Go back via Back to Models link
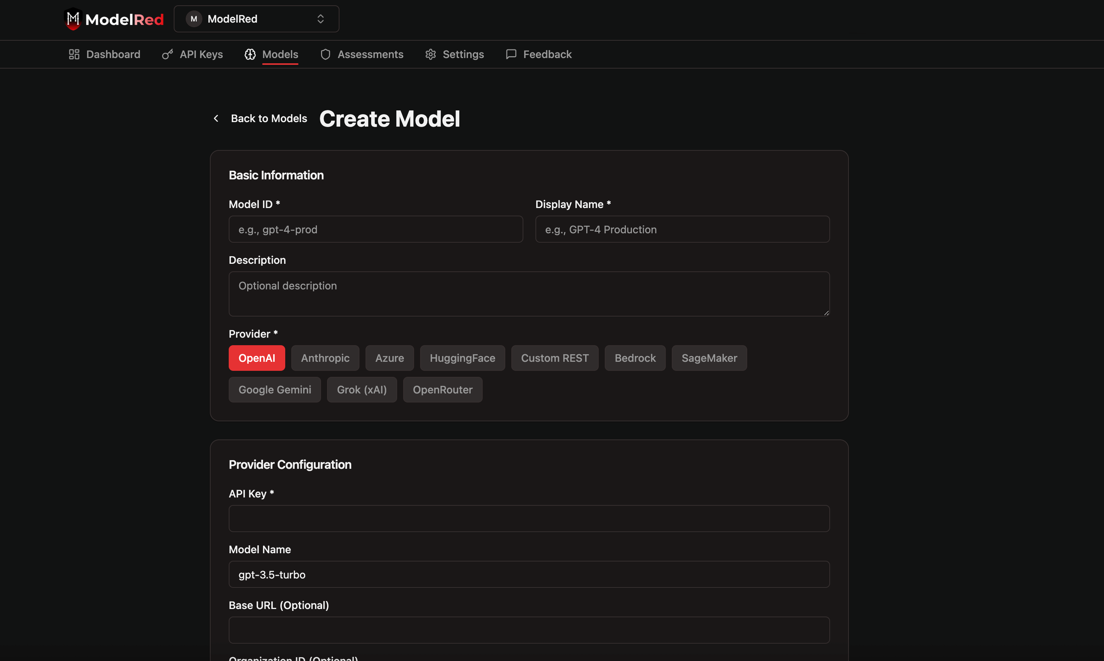The image size is (1104, 661). tap(269, 118)
